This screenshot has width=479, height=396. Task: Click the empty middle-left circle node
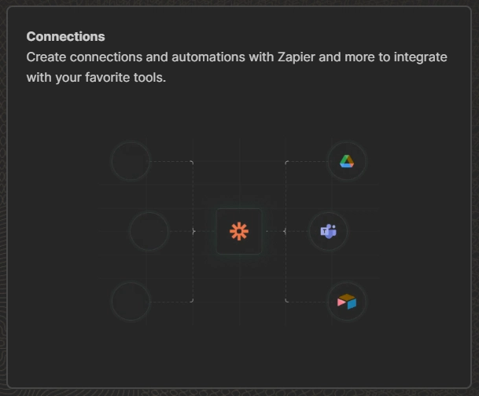[149, 231]
